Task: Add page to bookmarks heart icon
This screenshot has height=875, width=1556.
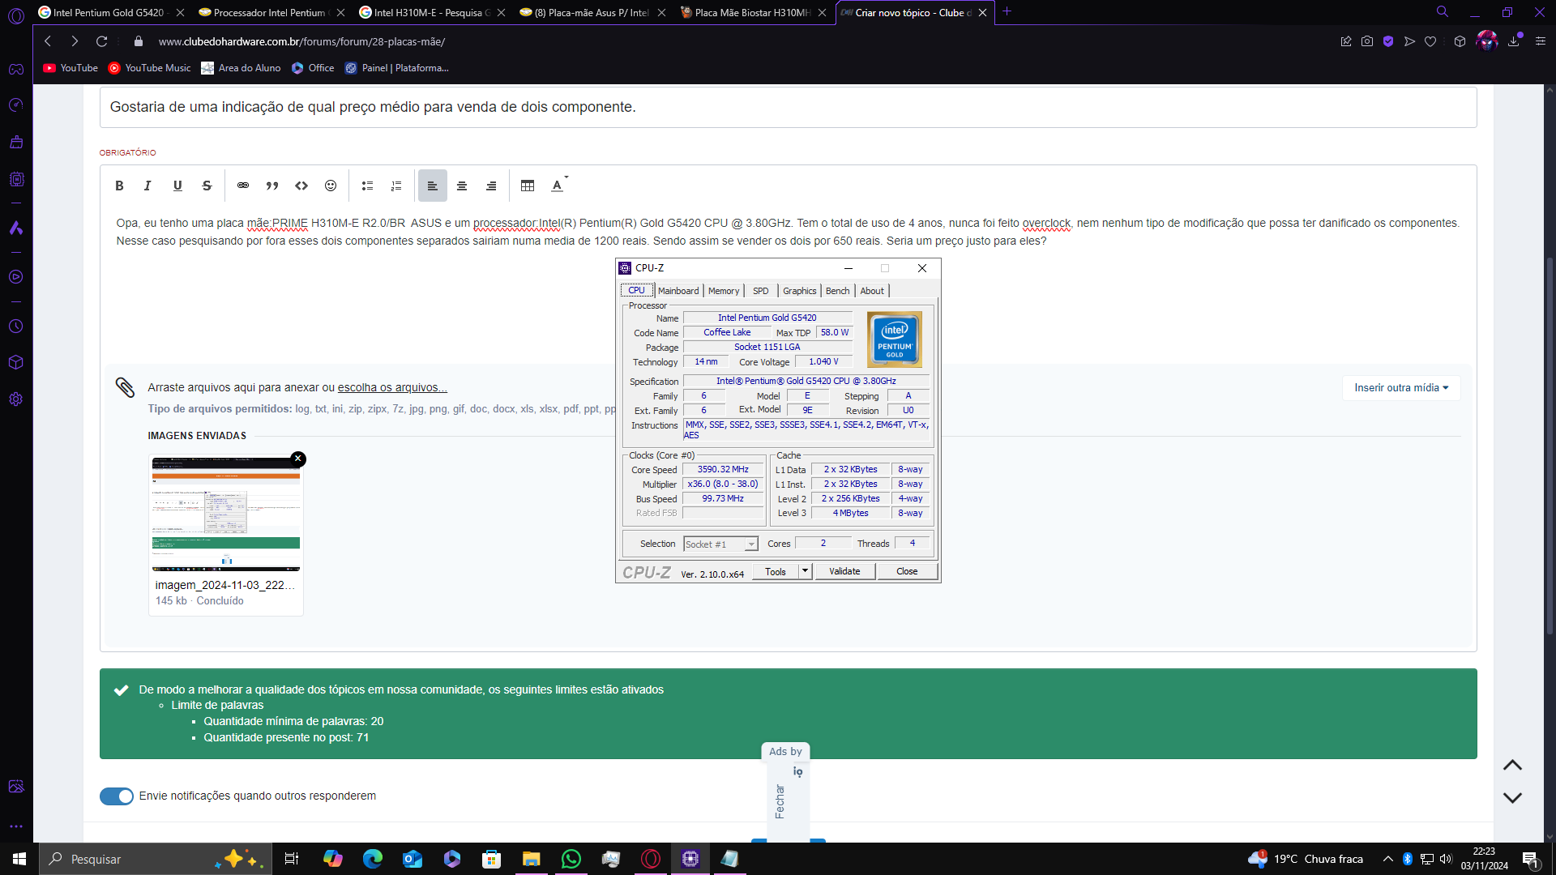Action: pyautogui.click(x=1430, y=41)
